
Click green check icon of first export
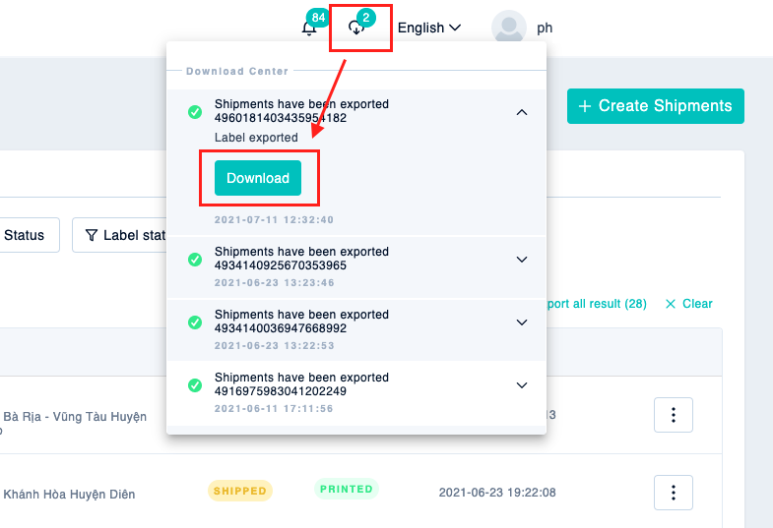pyautogui.click(x=195, y=112)
